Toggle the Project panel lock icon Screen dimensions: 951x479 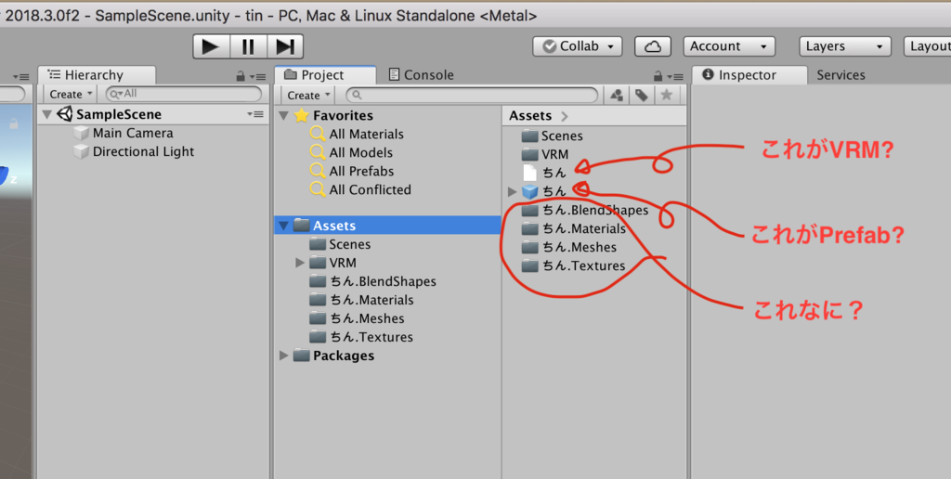point(658,76)
